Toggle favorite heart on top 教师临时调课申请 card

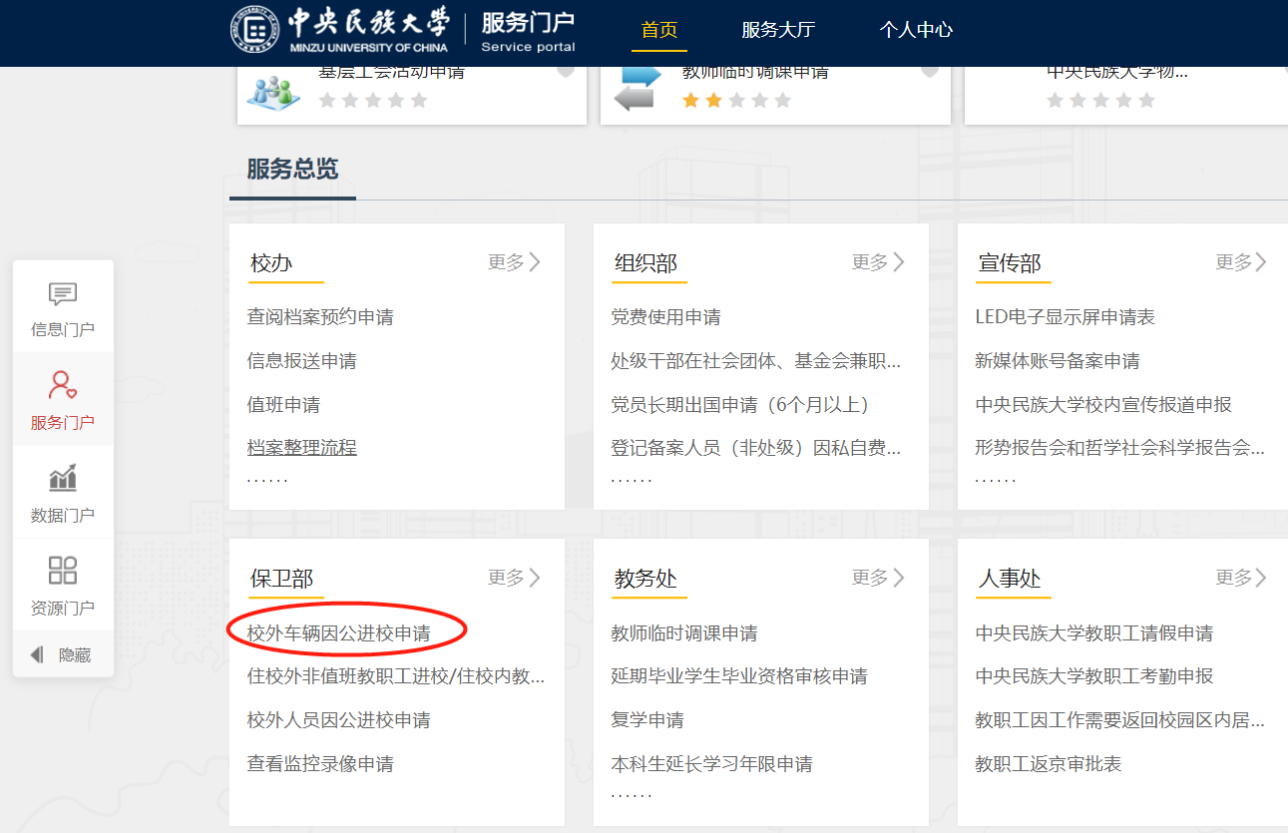[x=930, y=71]
